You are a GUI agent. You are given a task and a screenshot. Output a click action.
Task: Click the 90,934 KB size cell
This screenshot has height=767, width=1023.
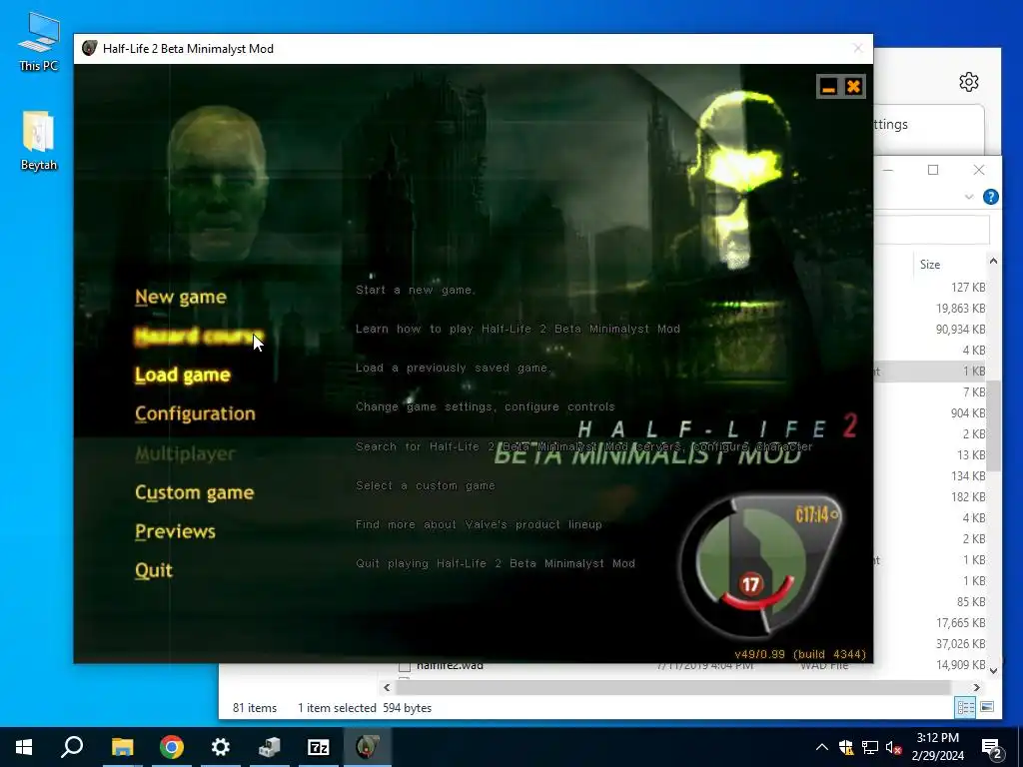coord(960,330)
